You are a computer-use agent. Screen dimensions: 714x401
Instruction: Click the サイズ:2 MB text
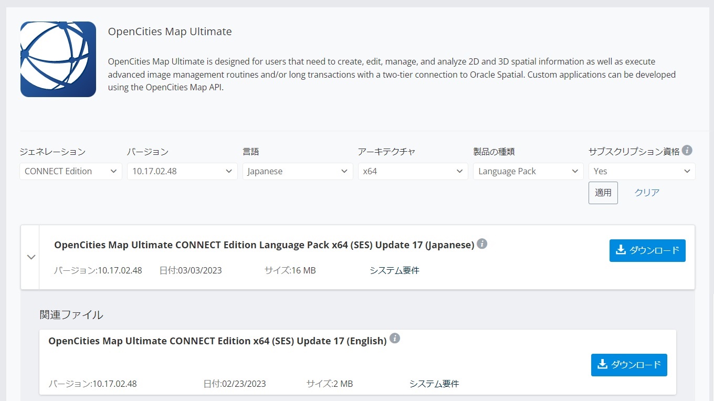coord(330,384)
